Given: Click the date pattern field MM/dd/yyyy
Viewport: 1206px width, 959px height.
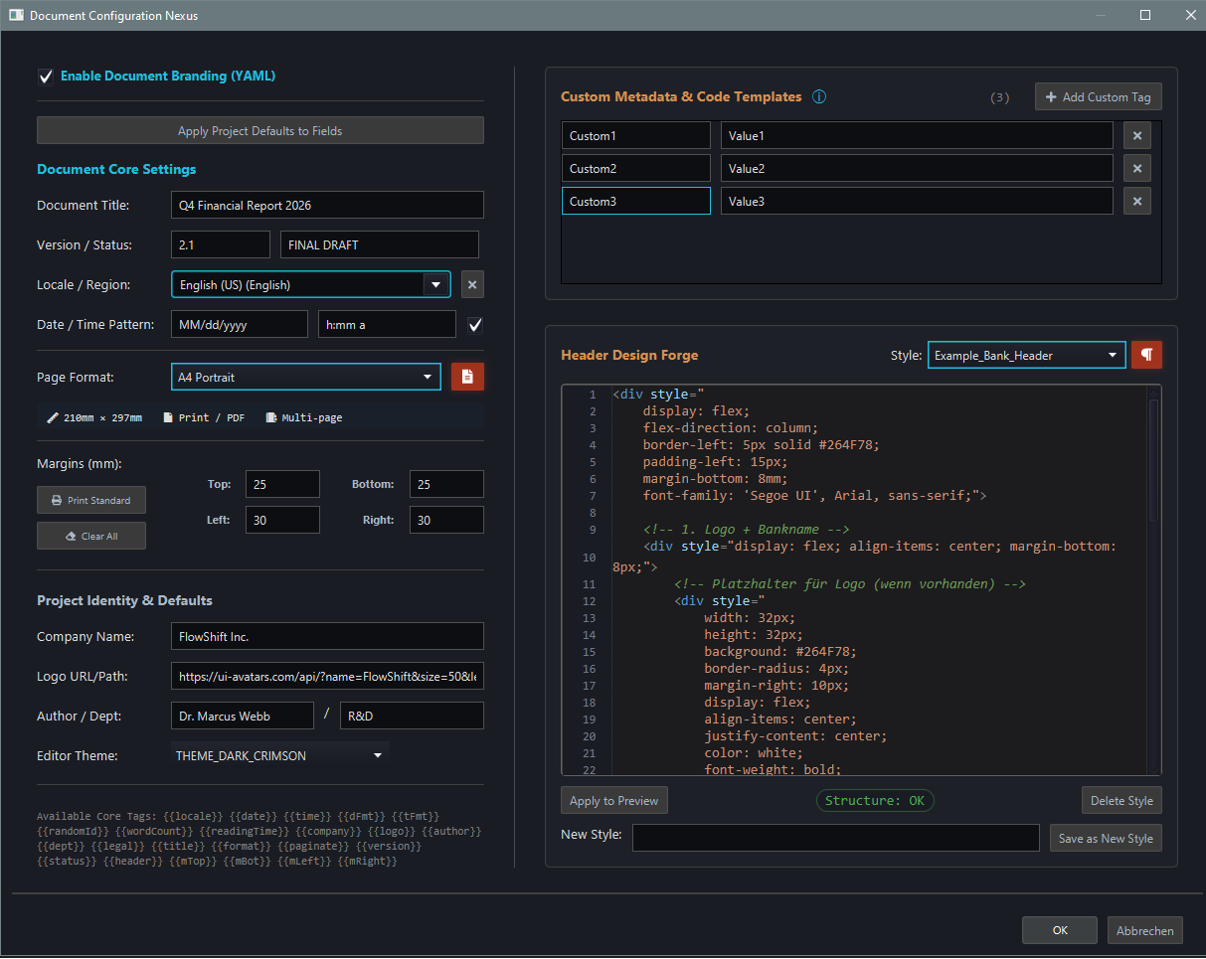Looking at the screenshot, I should point(240,325).
